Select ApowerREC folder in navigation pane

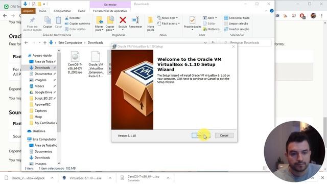(x=42, y=104)
